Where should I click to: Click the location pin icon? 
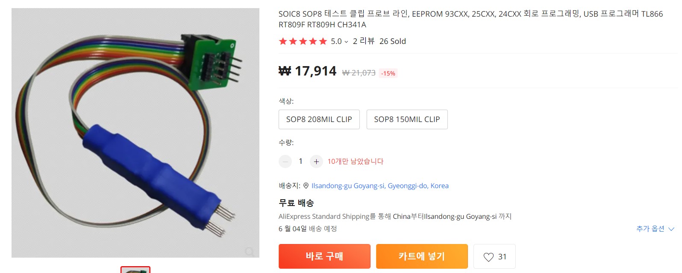306,186
